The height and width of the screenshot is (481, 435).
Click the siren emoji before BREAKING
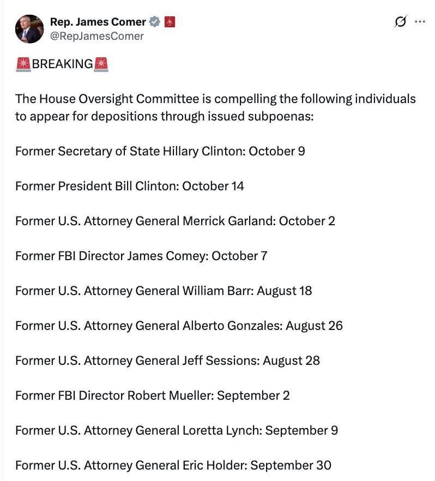pyautogui.click(x=23, y=64)
